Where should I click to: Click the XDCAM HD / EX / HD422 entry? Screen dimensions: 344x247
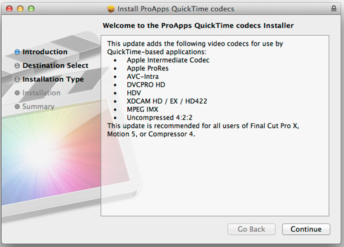[167, 101]
